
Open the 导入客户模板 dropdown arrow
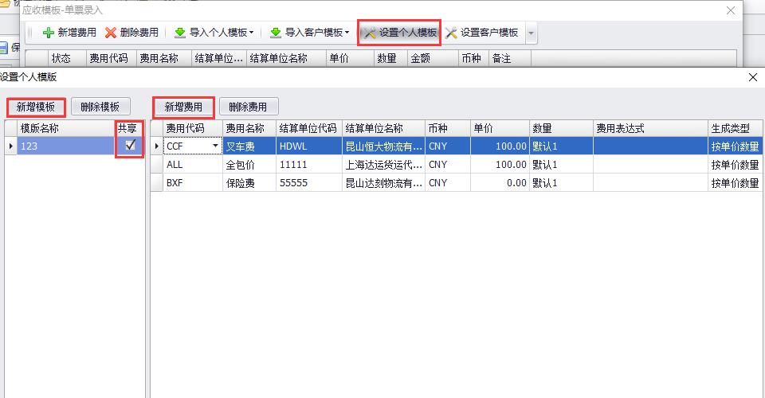point(347,33)
